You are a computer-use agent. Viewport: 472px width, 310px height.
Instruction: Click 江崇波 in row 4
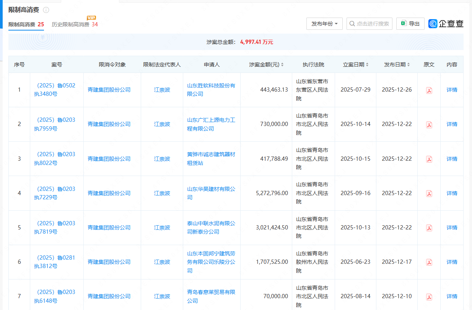point(162,193)
